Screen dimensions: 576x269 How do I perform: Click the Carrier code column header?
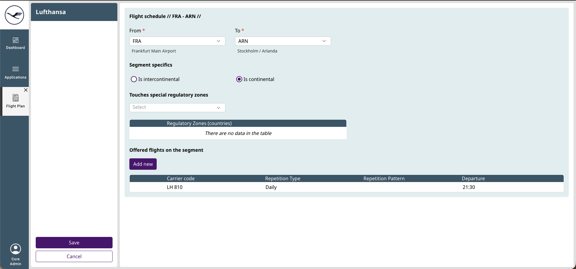click(x=181, y=178)
